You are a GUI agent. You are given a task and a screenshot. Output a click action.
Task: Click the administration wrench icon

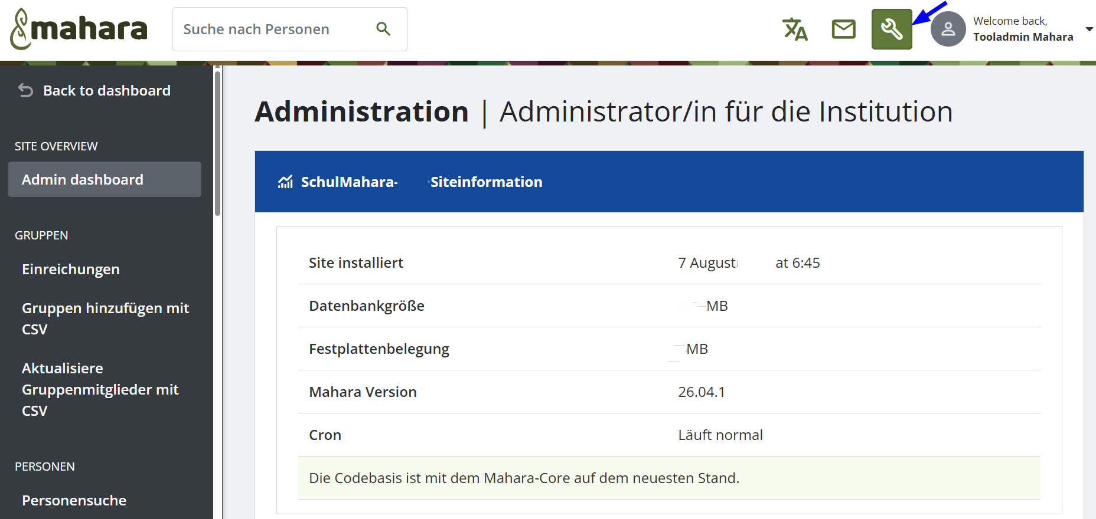pos(892,29)
